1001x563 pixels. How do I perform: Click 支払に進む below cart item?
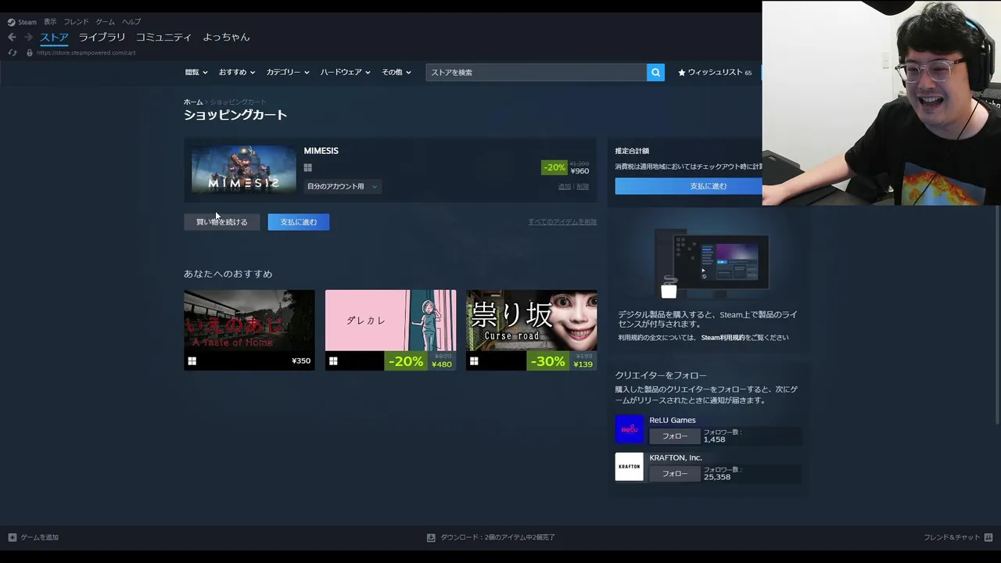[299, 222]
